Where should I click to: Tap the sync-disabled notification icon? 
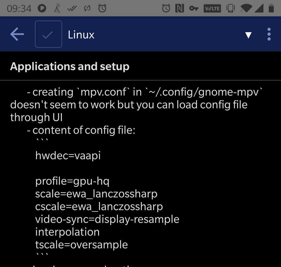pos(87,8)
